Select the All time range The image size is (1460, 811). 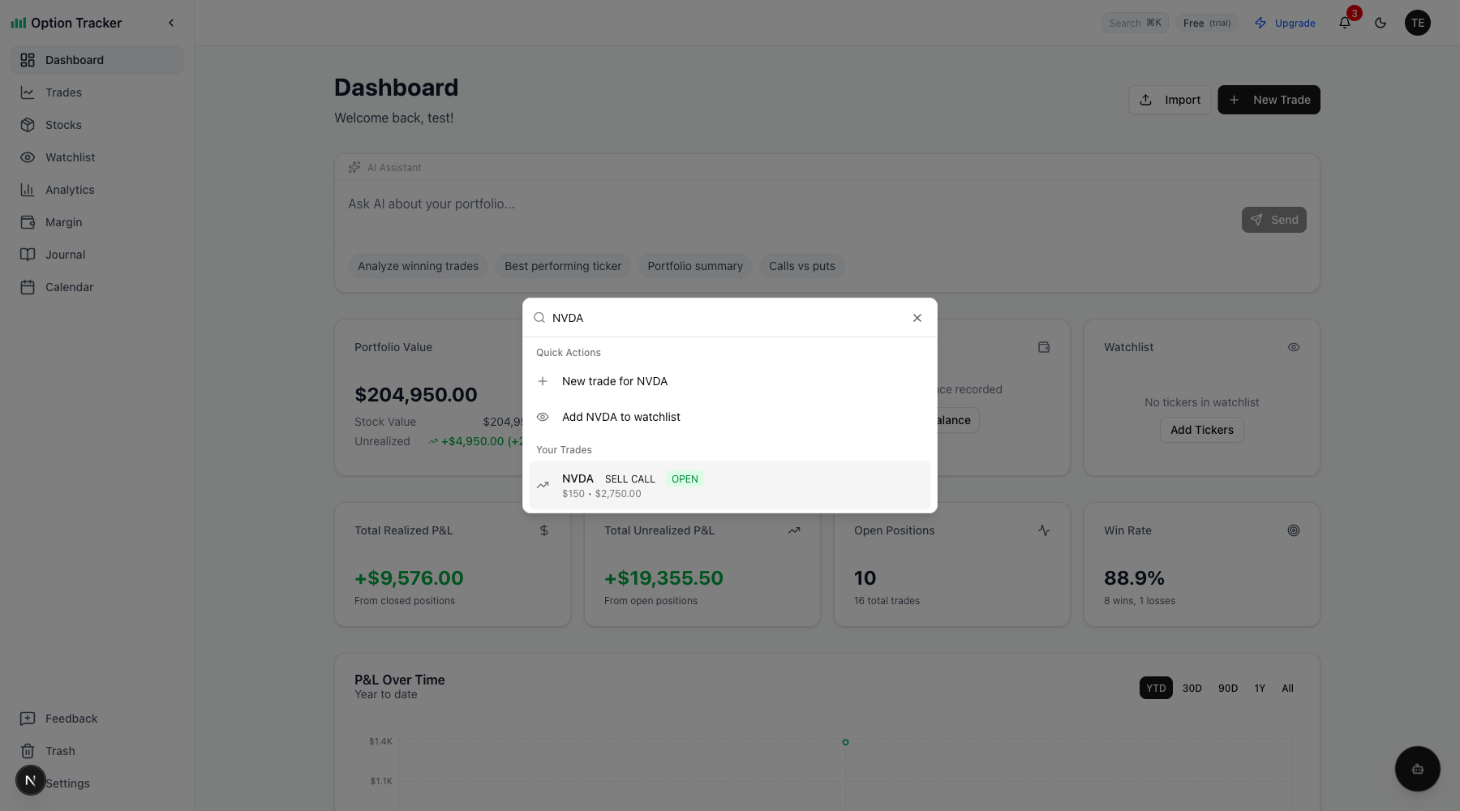coord(1287,688)
